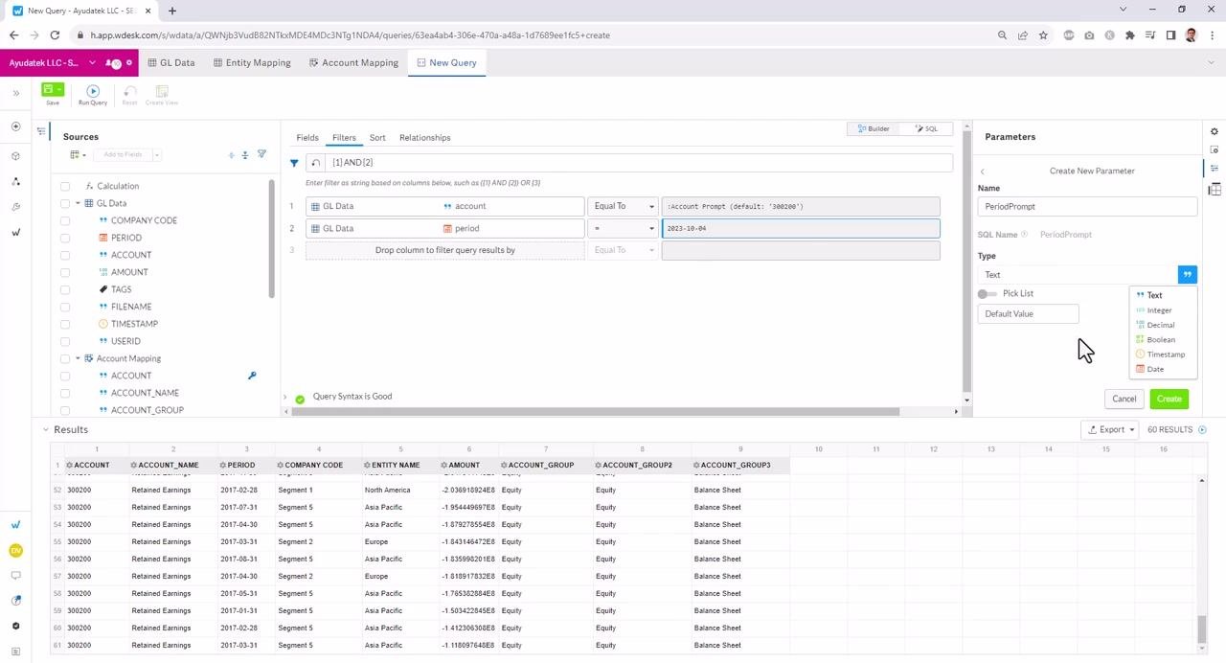Reload the browser page

[55, 35]
